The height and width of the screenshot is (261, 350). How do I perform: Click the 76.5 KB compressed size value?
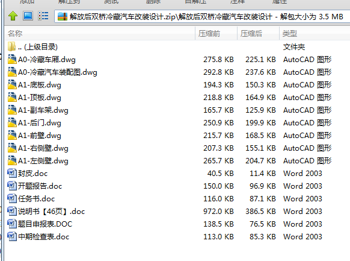pos(262,224)
